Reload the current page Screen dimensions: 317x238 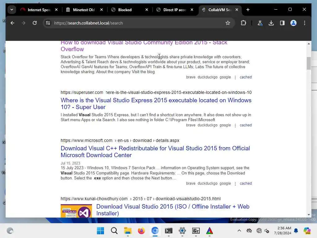coord(35,23)
